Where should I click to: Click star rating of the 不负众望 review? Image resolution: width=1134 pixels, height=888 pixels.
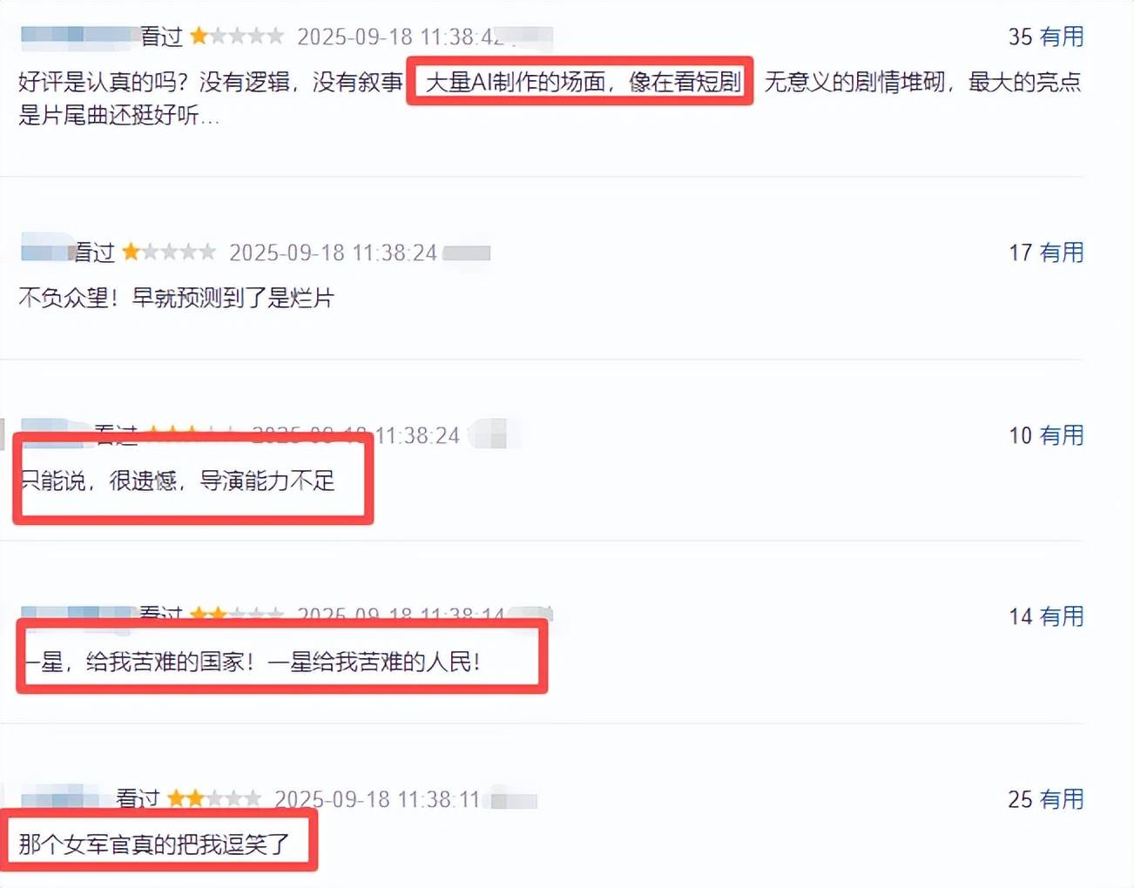tap(169, 252)
